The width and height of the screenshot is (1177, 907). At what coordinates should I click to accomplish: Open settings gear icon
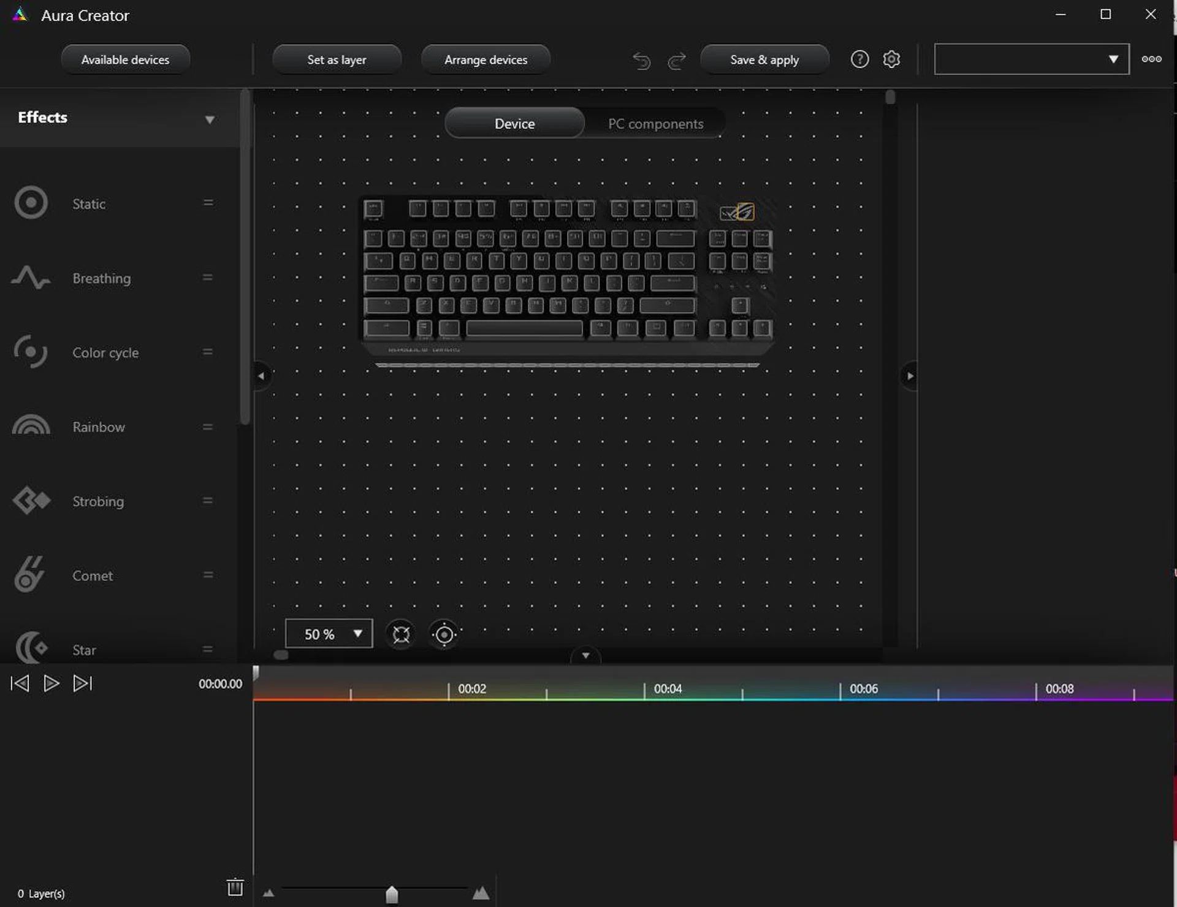891,59
